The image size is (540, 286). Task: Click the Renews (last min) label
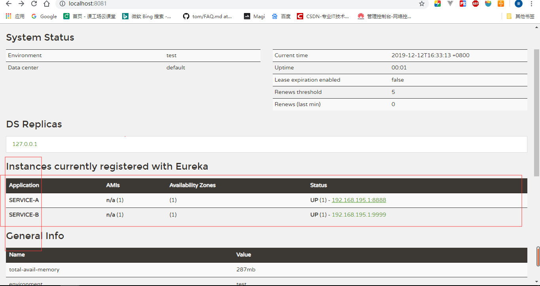click(x=298, y=104)
